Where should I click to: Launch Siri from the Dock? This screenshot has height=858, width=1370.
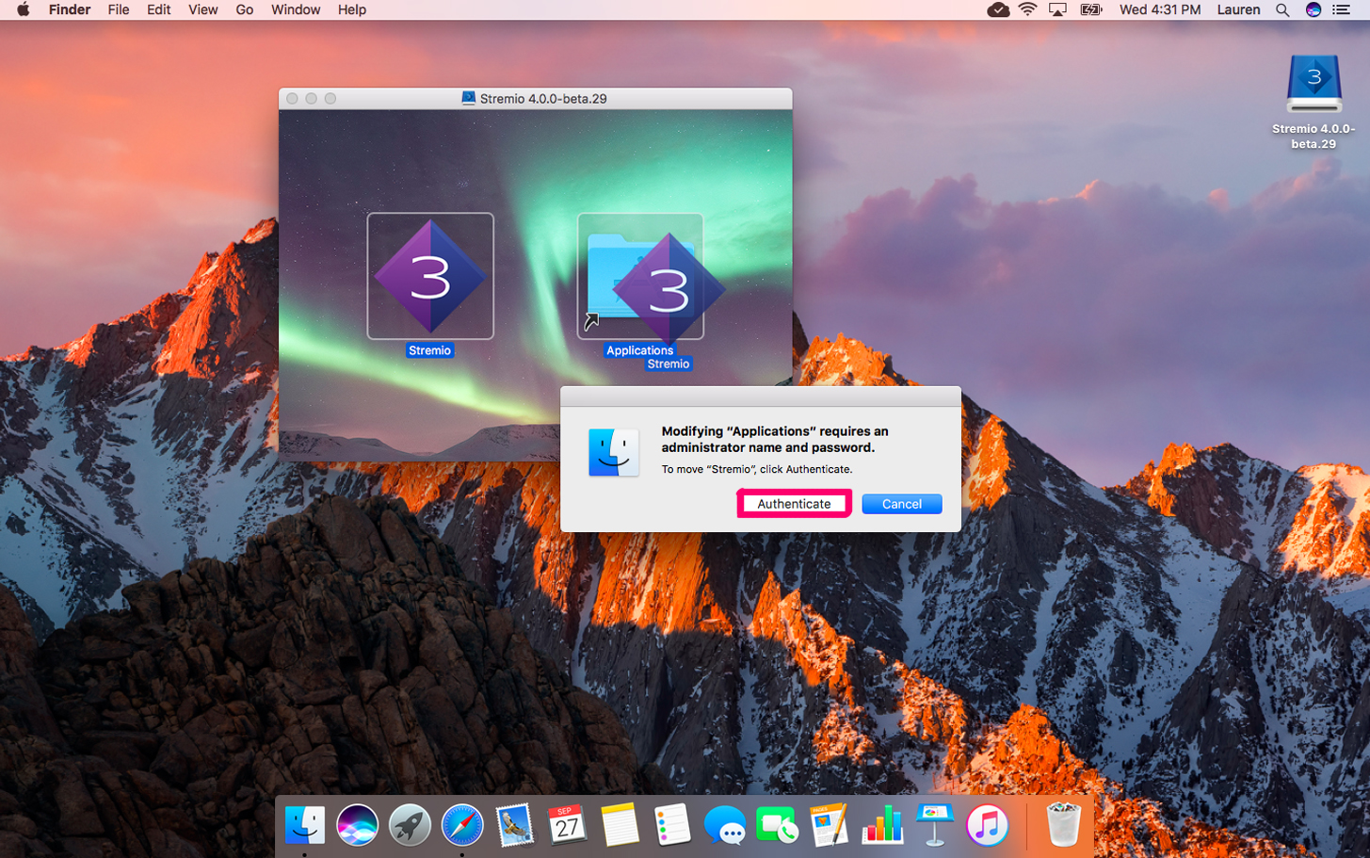[x=358, y=825]
